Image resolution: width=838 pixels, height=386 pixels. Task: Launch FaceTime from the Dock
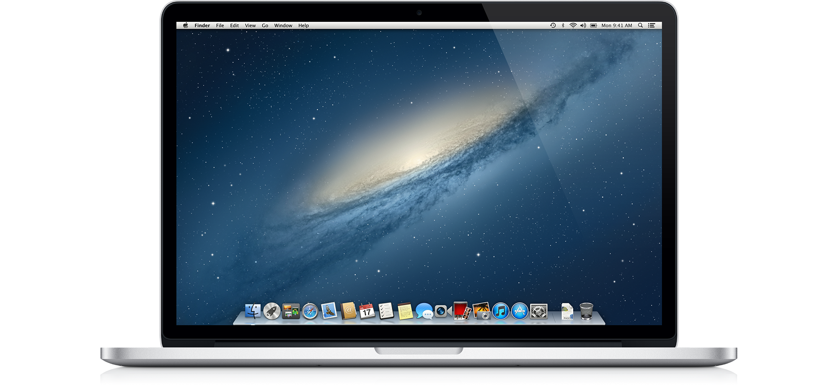coord(443,311)
